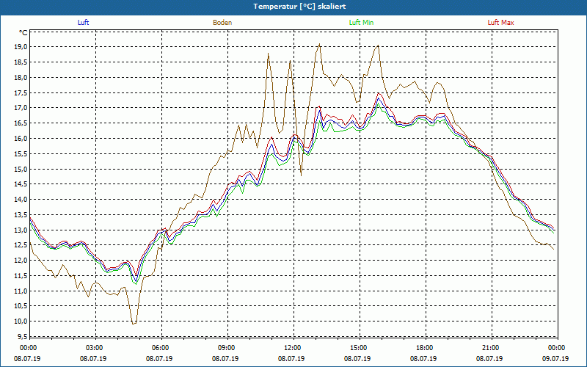Viewport: 587px width, 367px height.
Task: Click the brown Boden legend label
Action: coord(222,23)
